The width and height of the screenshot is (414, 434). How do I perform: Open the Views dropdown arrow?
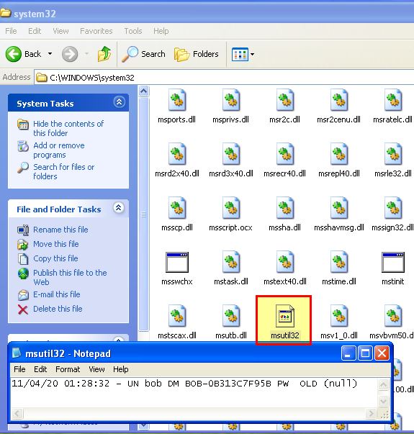pyautogui.click(x=252, y=54)
